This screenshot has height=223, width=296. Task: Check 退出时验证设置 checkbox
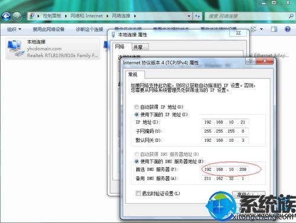[138, 193]
